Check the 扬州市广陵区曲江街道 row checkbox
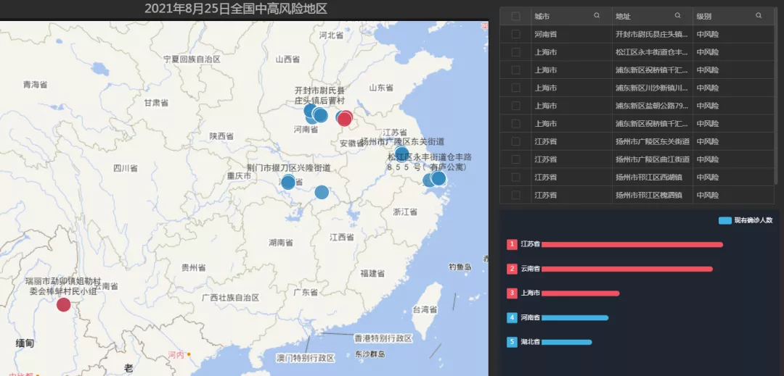This screenshot has height=376, width=784. pyautogui.click(x=516, y=159)
